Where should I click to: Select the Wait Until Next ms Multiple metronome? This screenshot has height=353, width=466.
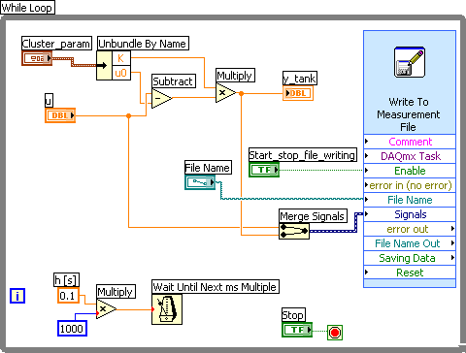[167, 309]
